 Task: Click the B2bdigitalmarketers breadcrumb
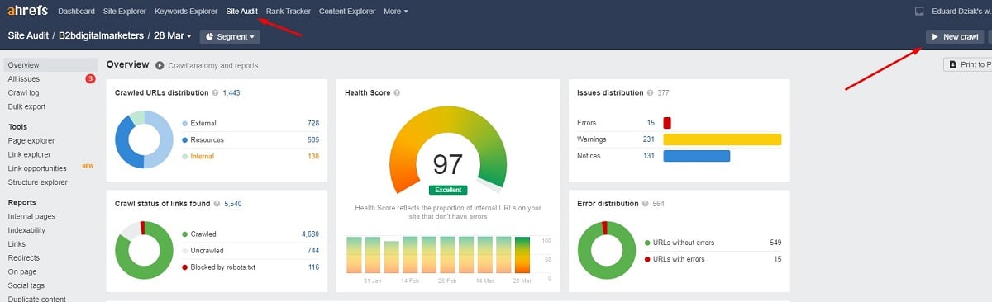click(x=103, y=36)
